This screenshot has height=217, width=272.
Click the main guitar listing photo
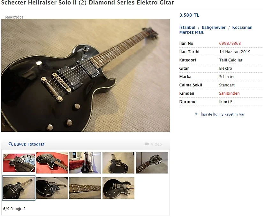point(86,75)
